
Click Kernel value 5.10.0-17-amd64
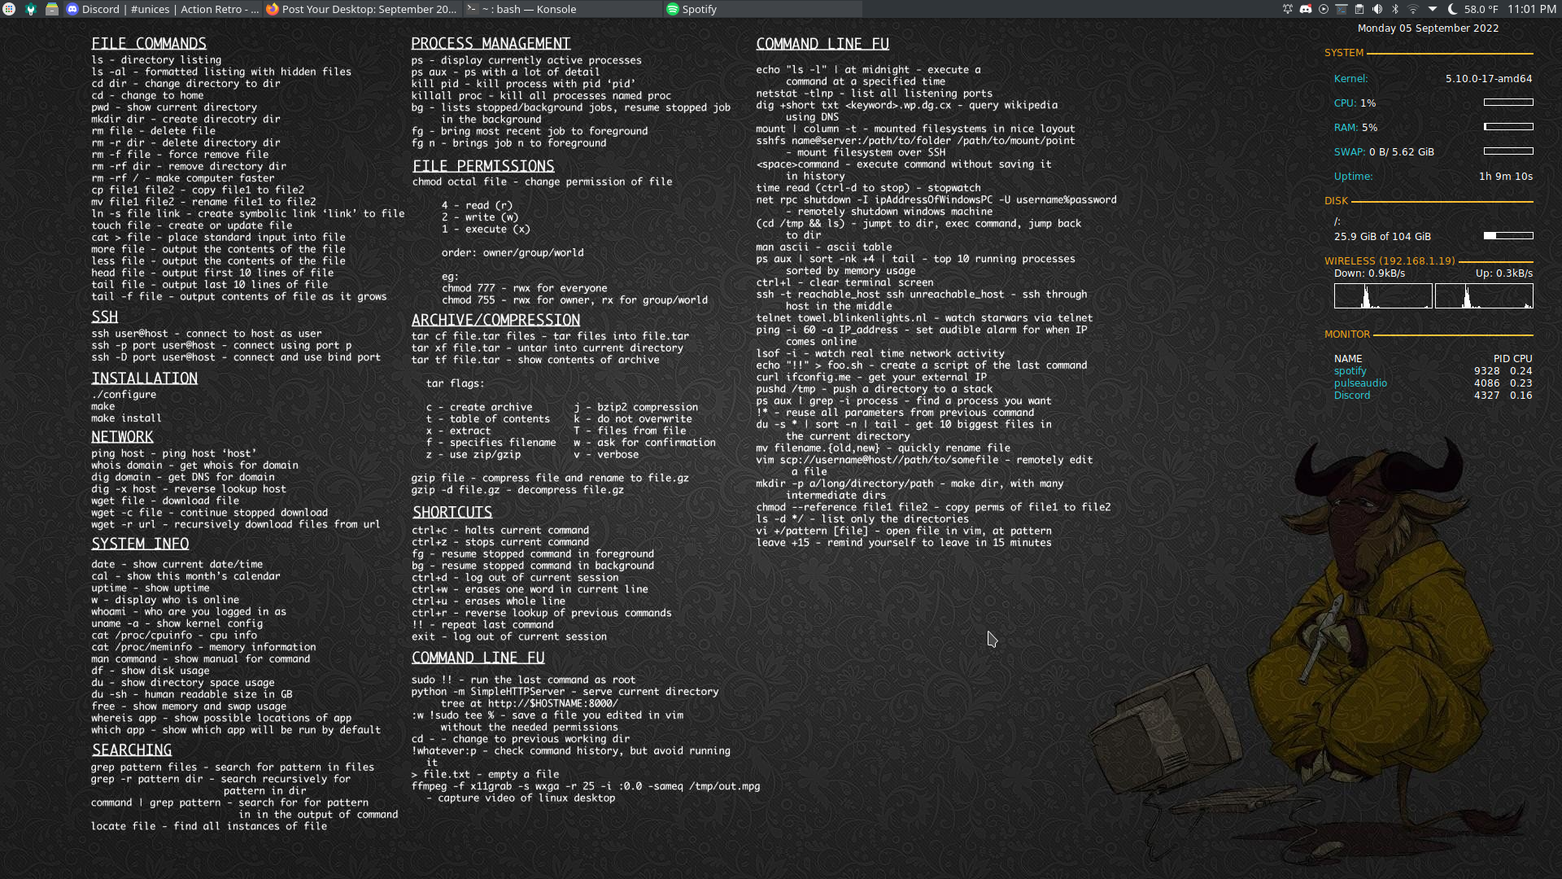pyautogui.click(x=1489, y=79)
